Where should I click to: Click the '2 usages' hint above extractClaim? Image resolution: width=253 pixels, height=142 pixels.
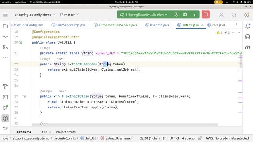click(46, 91)
